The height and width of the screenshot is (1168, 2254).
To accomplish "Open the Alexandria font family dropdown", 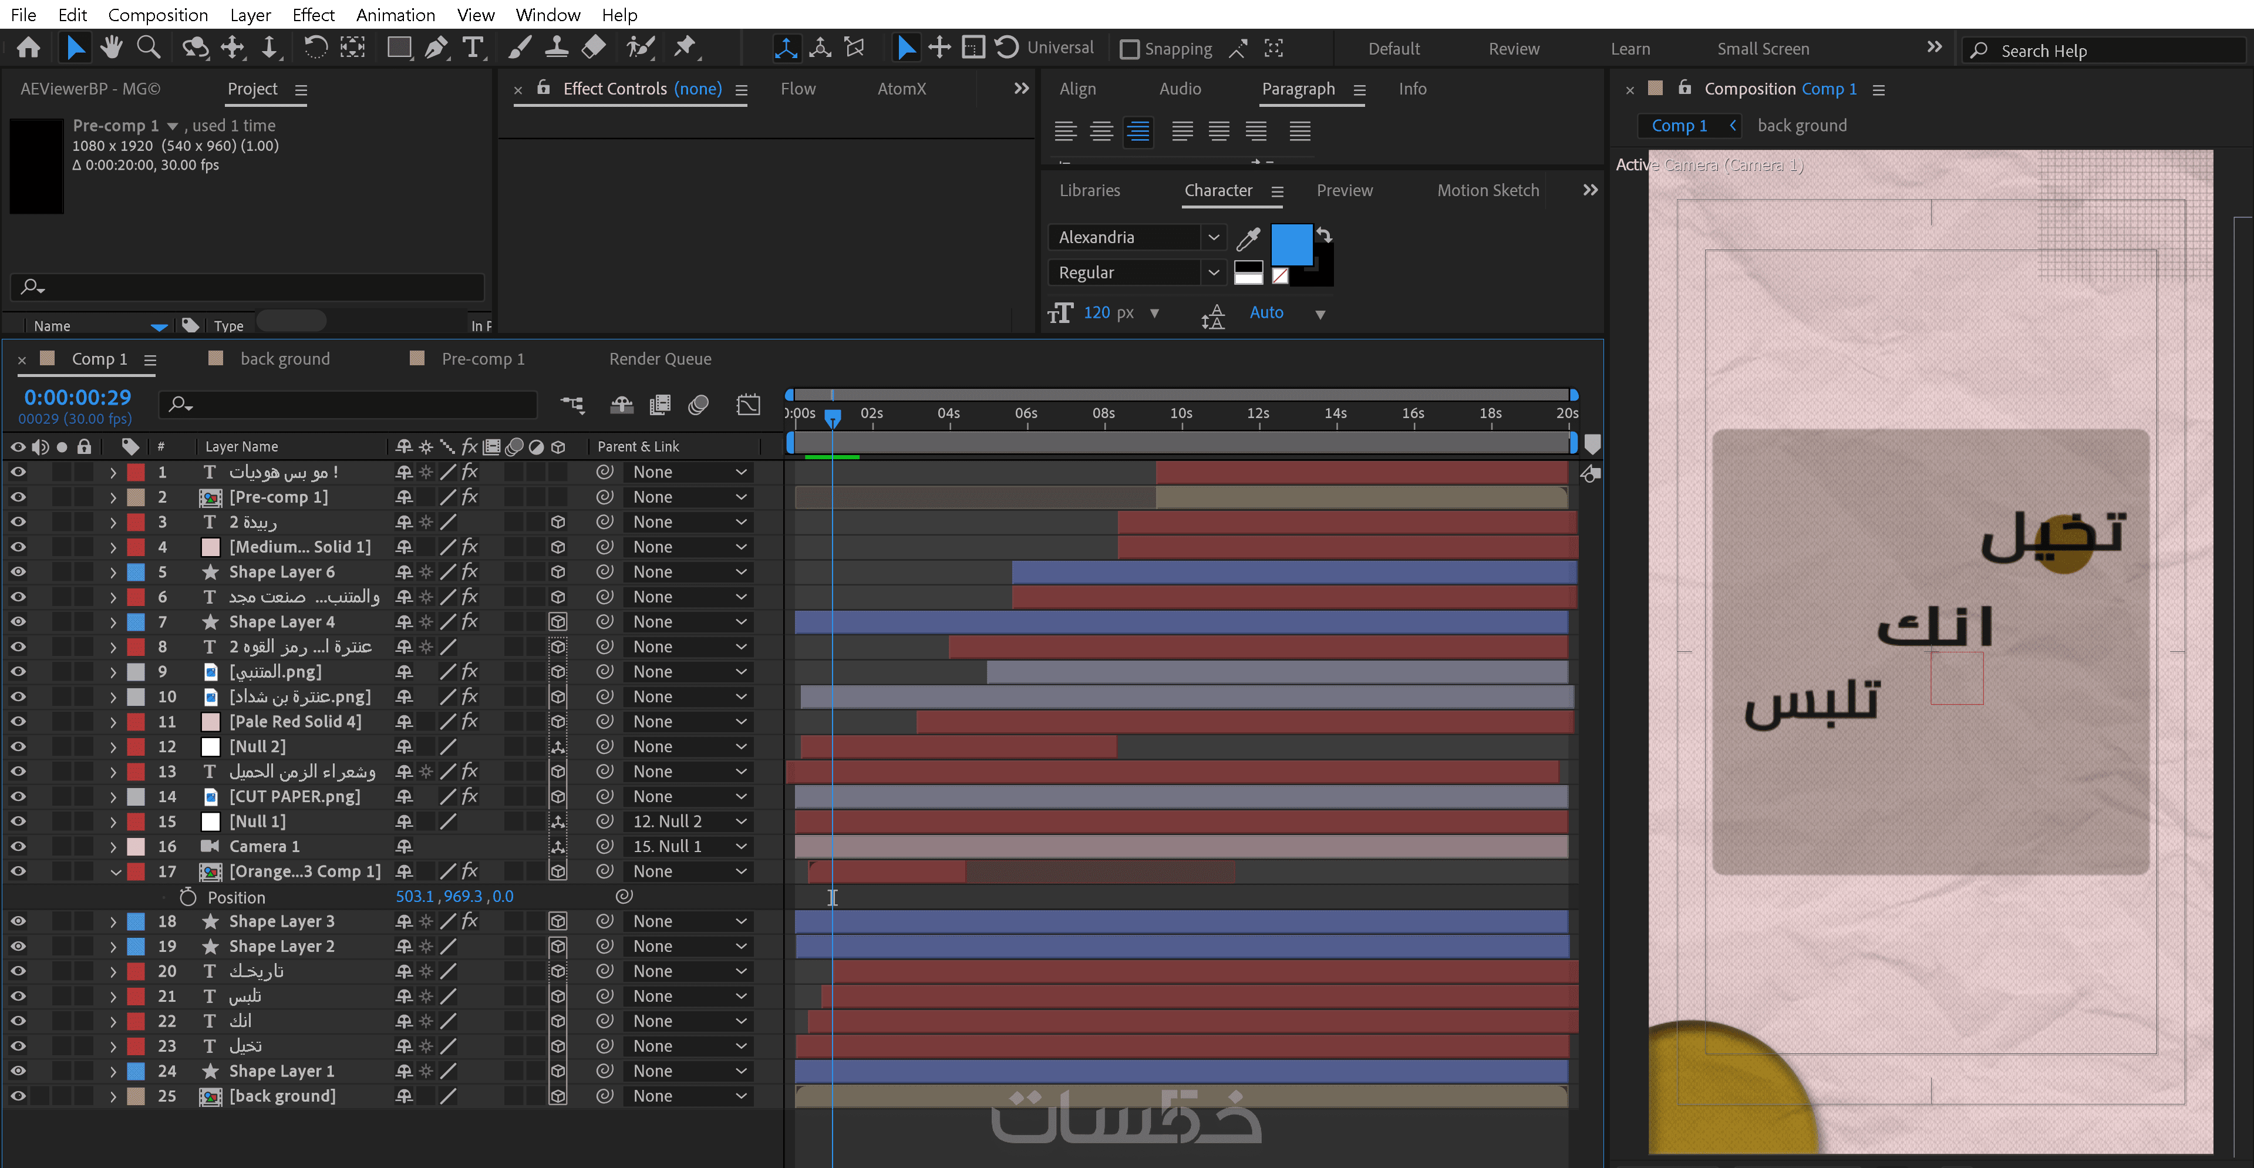I will [x=1214, y=237].
